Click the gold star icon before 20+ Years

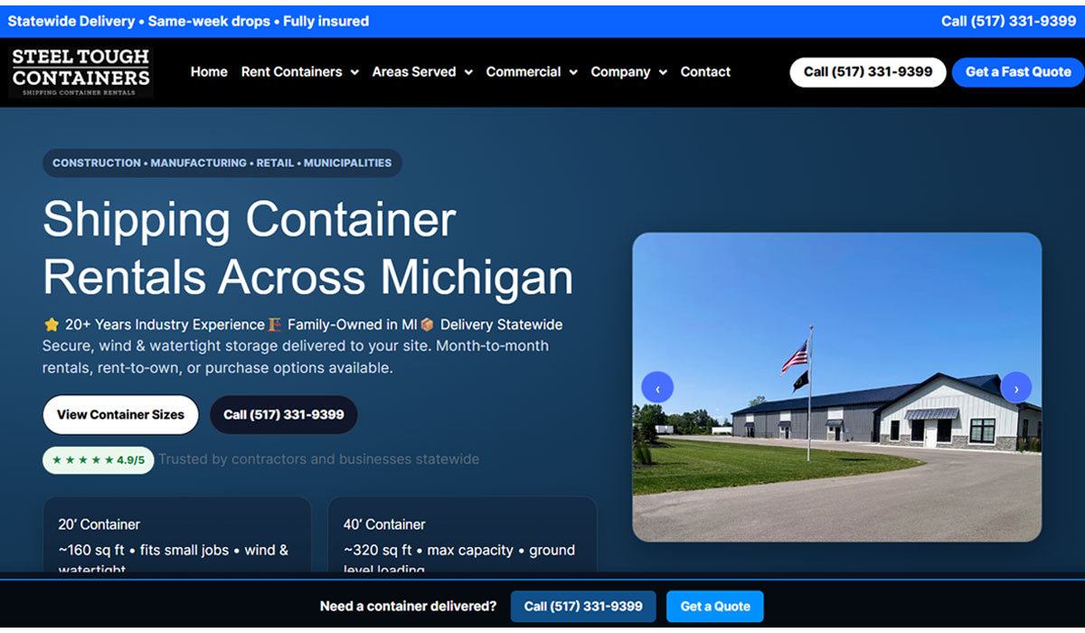52,324
